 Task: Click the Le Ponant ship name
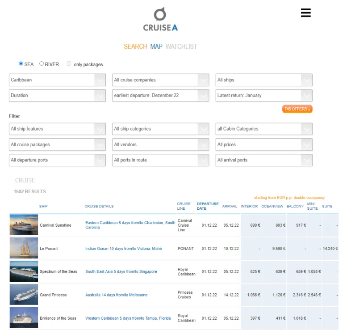coord(49,249)
